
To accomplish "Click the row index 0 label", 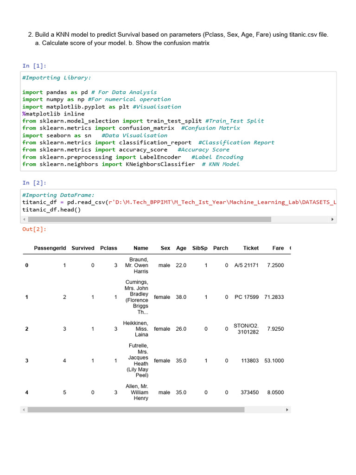I will 26,265.
